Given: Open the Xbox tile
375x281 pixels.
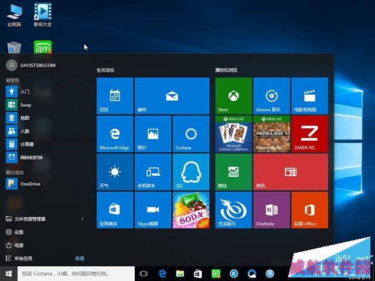Looking at the screenshot, I should (x=233, y=95).
